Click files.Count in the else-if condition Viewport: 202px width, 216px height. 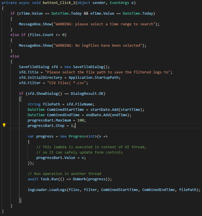[x=42, y=35]
